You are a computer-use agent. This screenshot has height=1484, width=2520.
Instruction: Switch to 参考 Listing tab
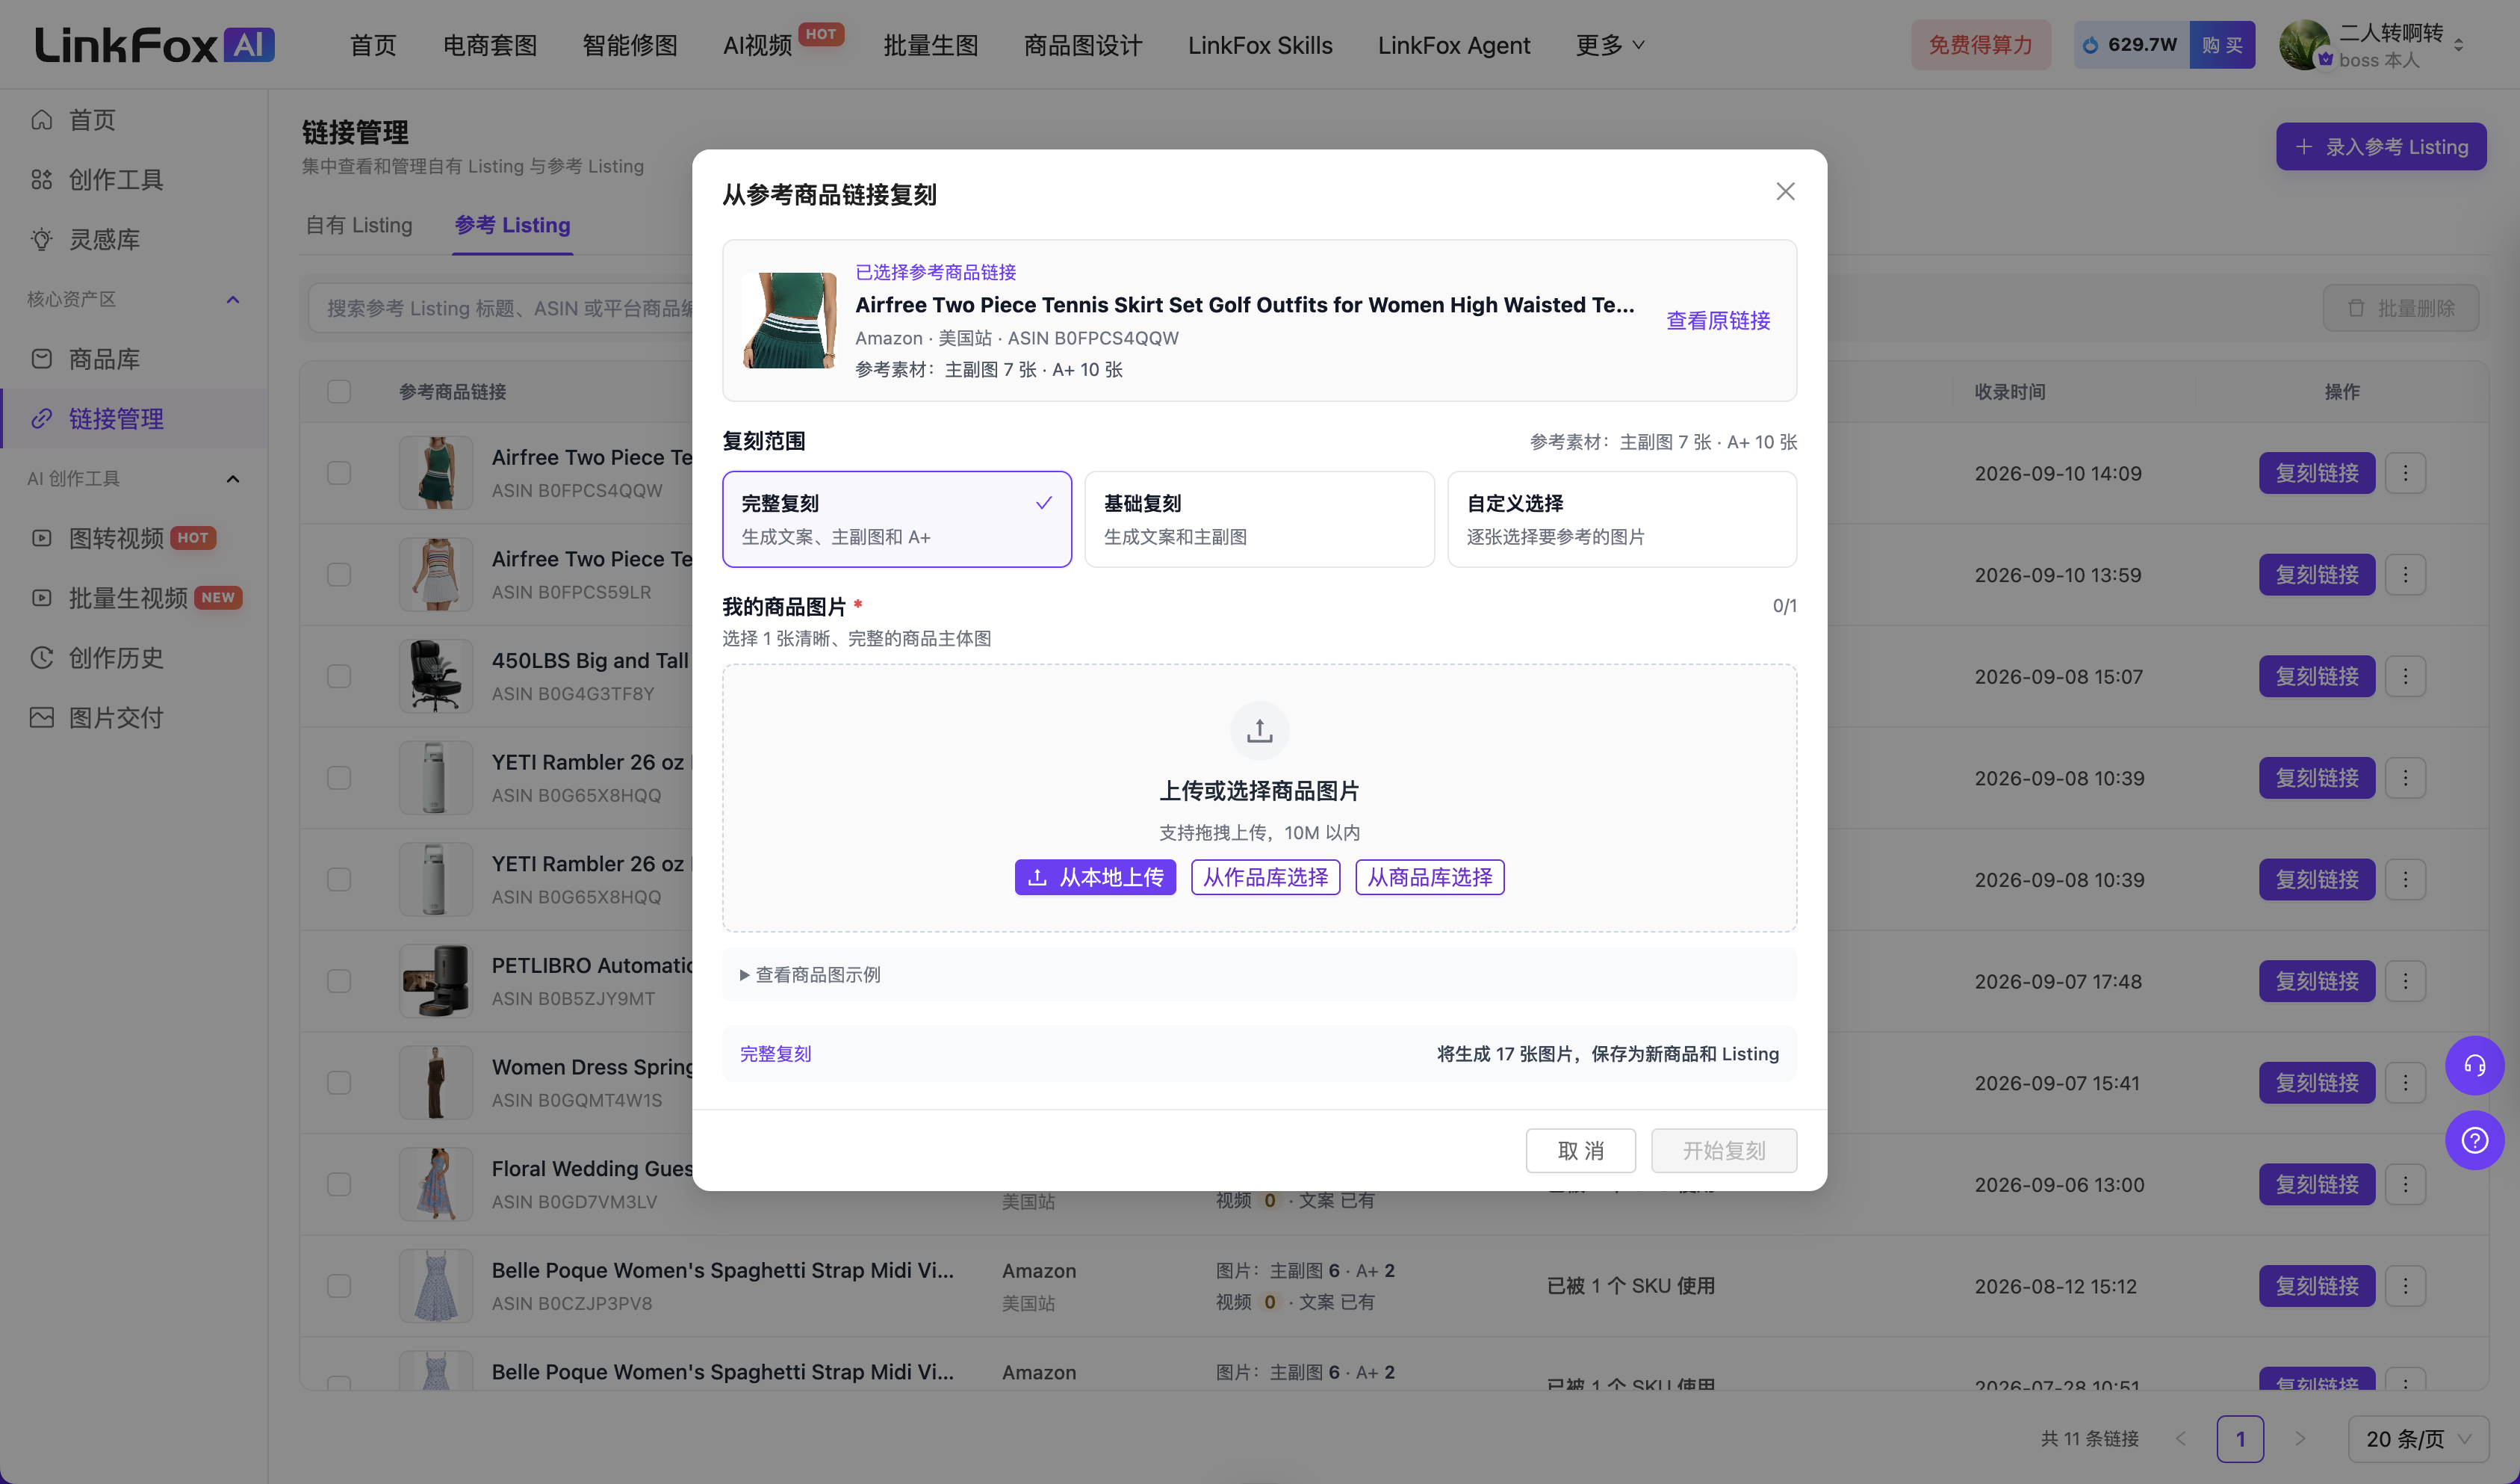[x=512, y=225]
